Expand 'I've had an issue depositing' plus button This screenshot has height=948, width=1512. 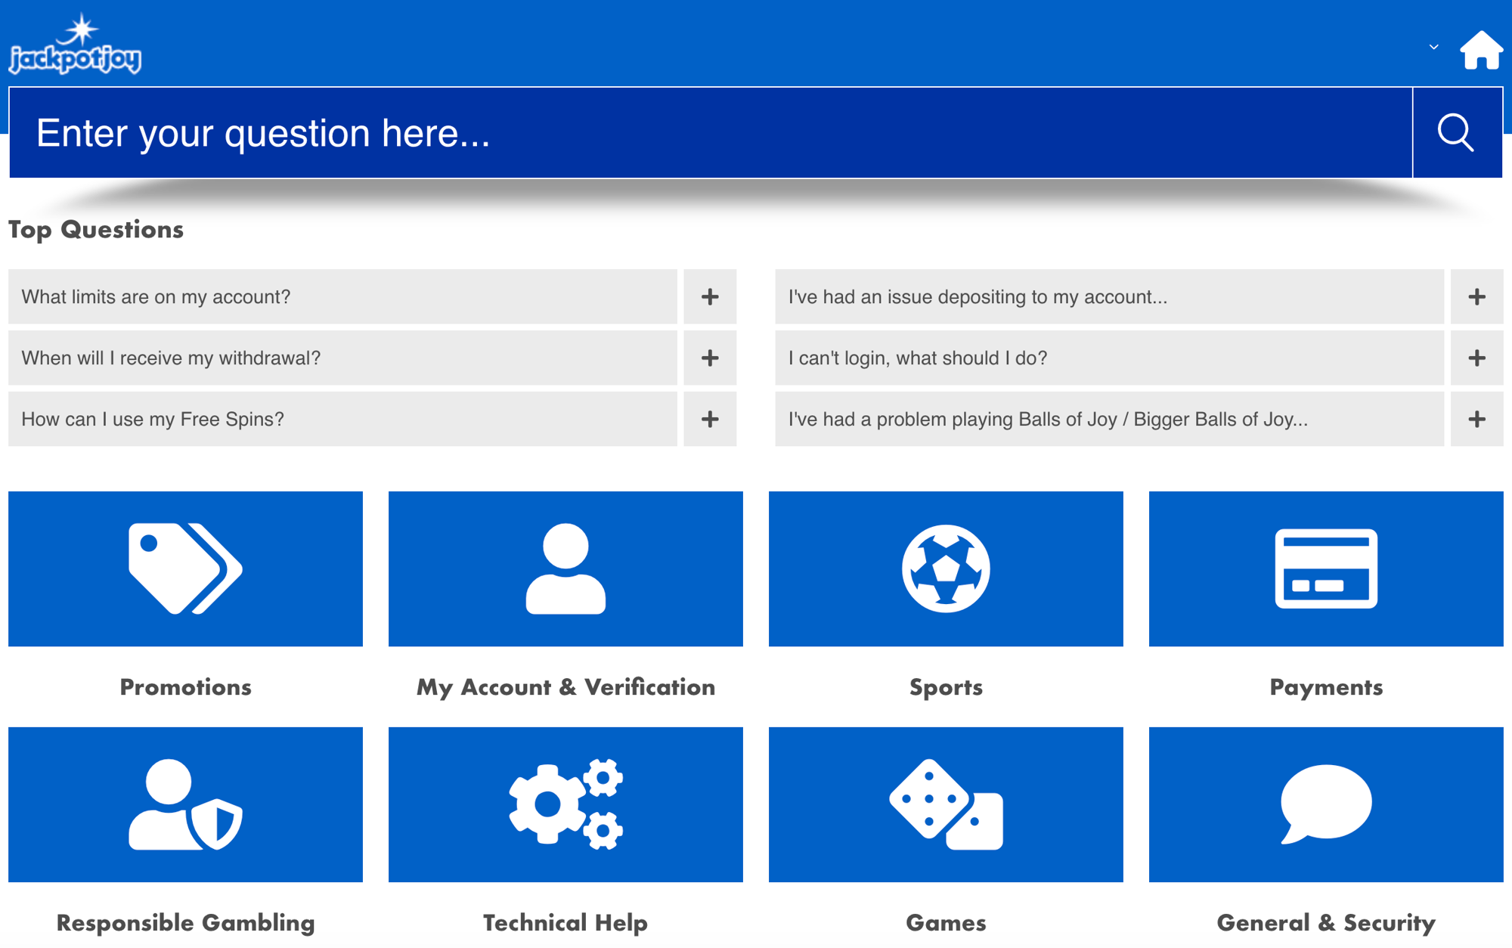(1476, 297)
